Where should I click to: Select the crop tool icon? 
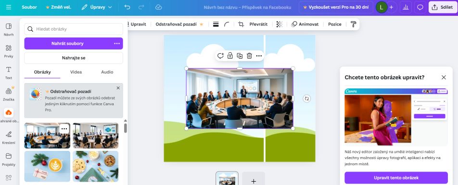[241, 24]
